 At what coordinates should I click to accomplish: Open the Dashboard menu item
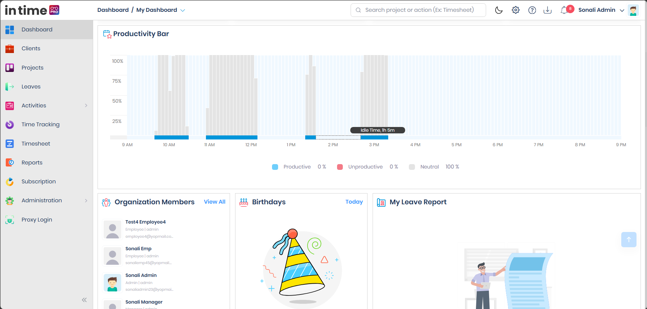tap(47, 30)
